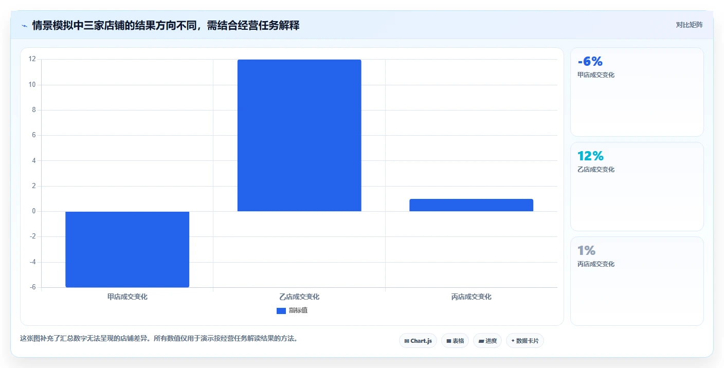Open the 对比矩阵 label at top right
The image size is (724, 368).
tap(689, 25)
